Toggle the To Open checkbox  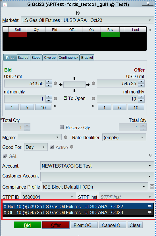click(65, 98)
